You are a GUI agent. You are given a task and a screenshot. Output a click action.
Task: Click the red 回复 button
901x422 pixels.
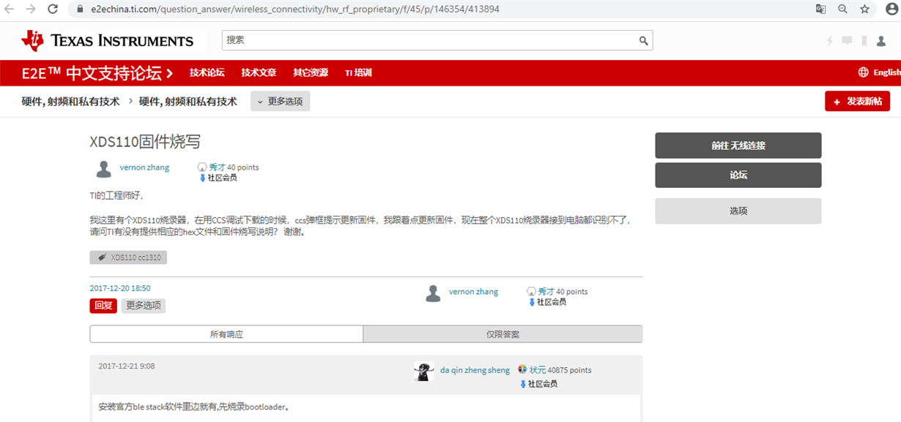point(103,306)
